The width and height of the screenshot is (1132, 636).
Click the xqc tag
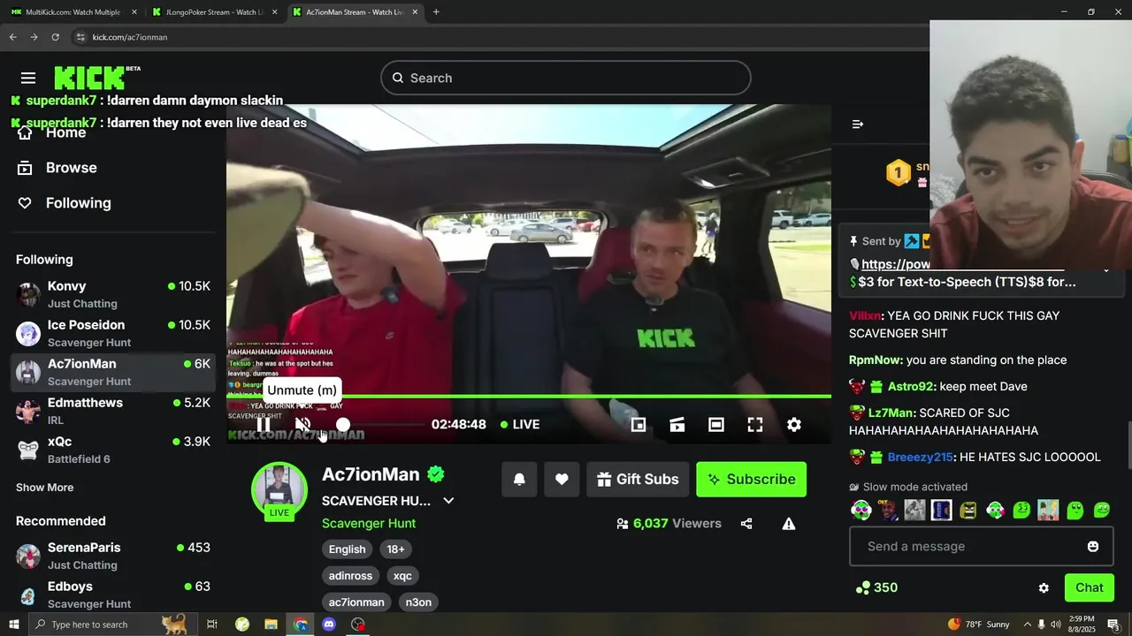[402, 576]
